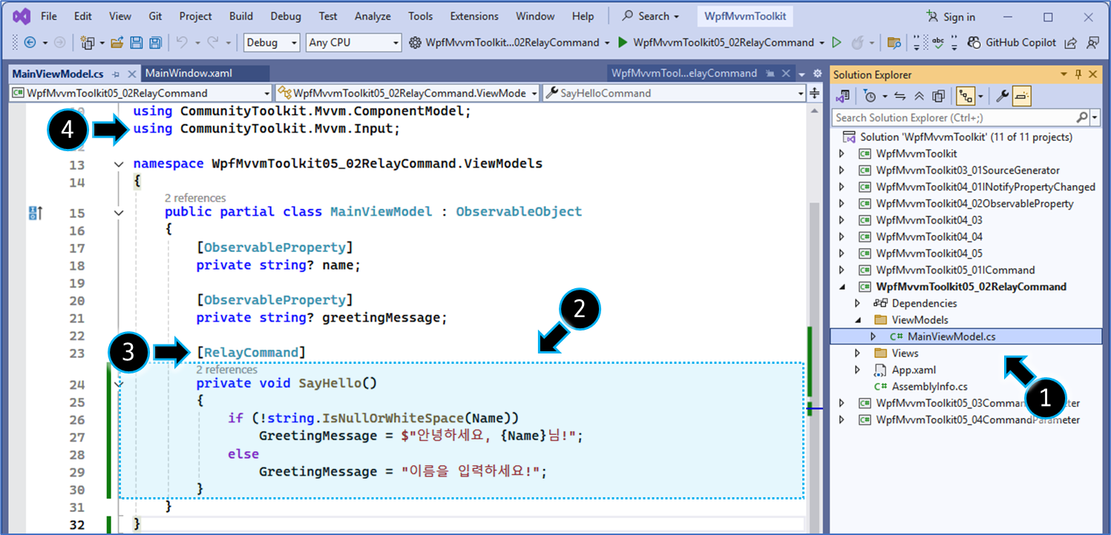Click Solution Explorer Properties wrench icon
This screenshot has width=1111, height=535.
(1001, 96)
